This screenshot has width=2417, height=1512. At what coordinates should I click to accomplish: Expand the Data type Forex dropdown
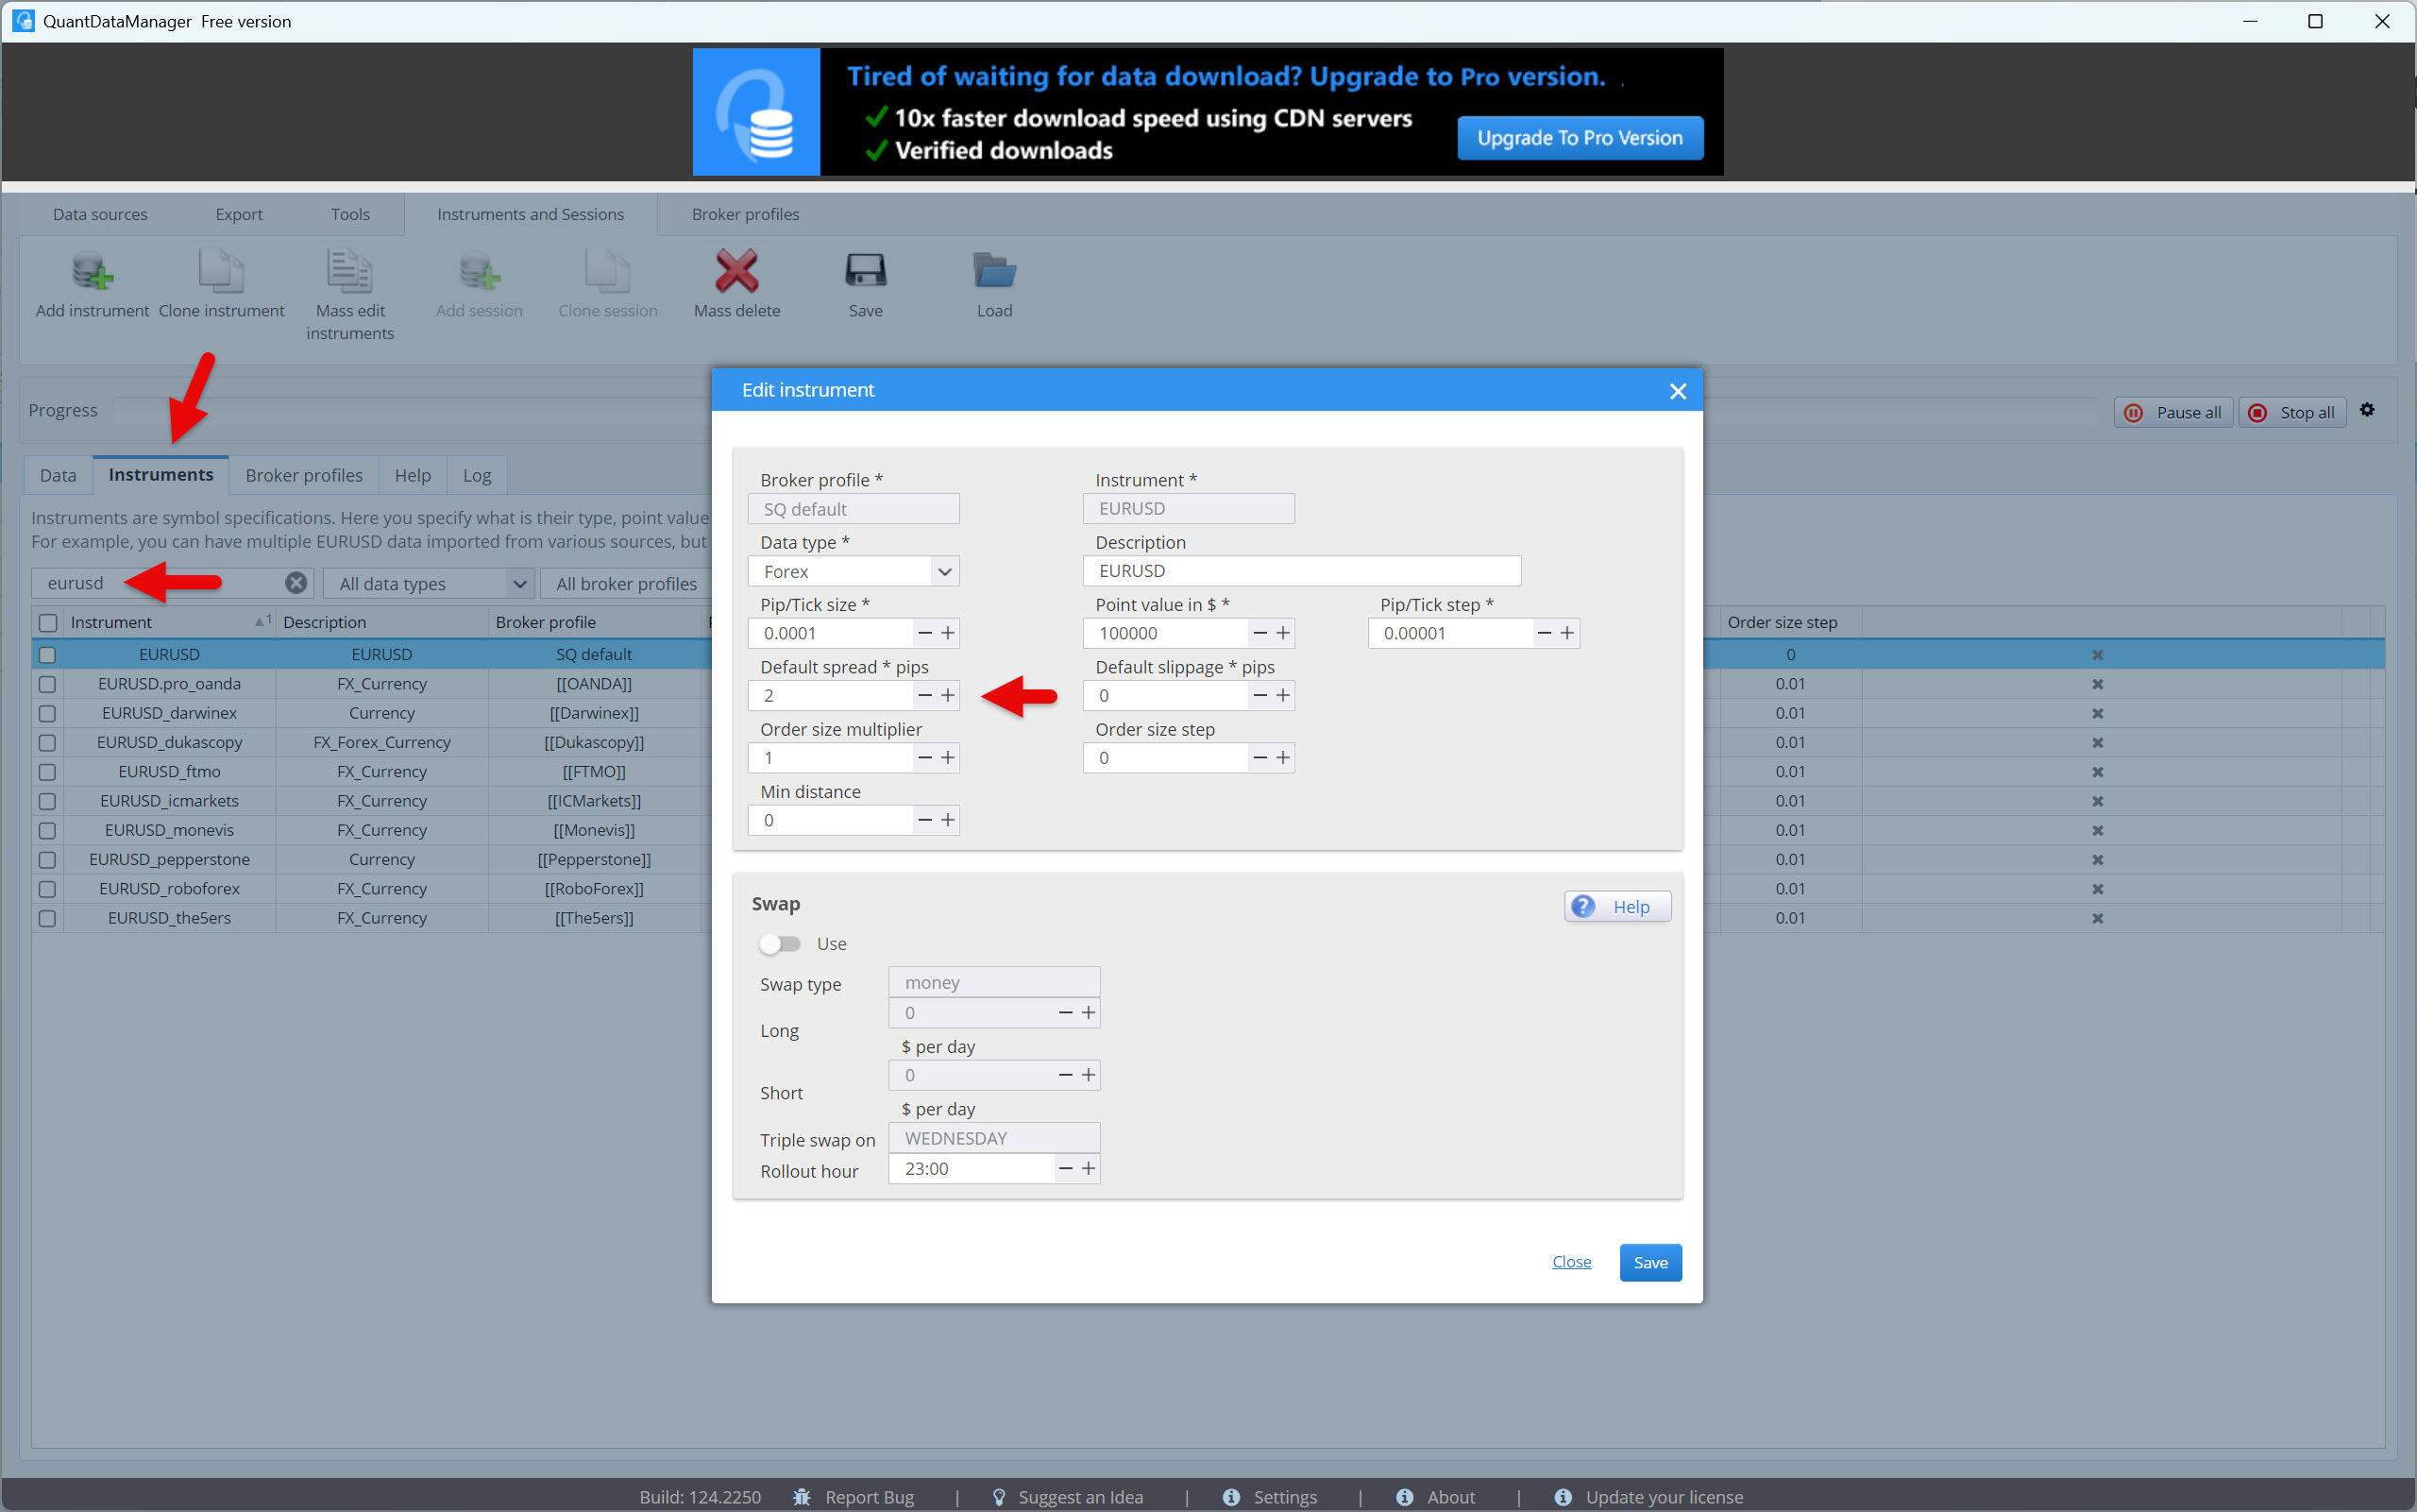(x=943, y=571)
